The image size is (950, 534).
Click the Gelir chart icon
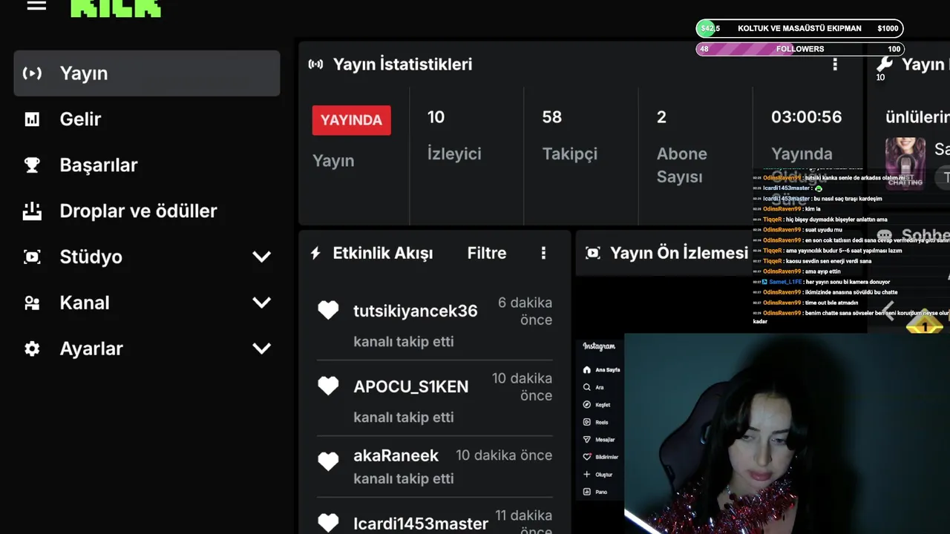32,119
